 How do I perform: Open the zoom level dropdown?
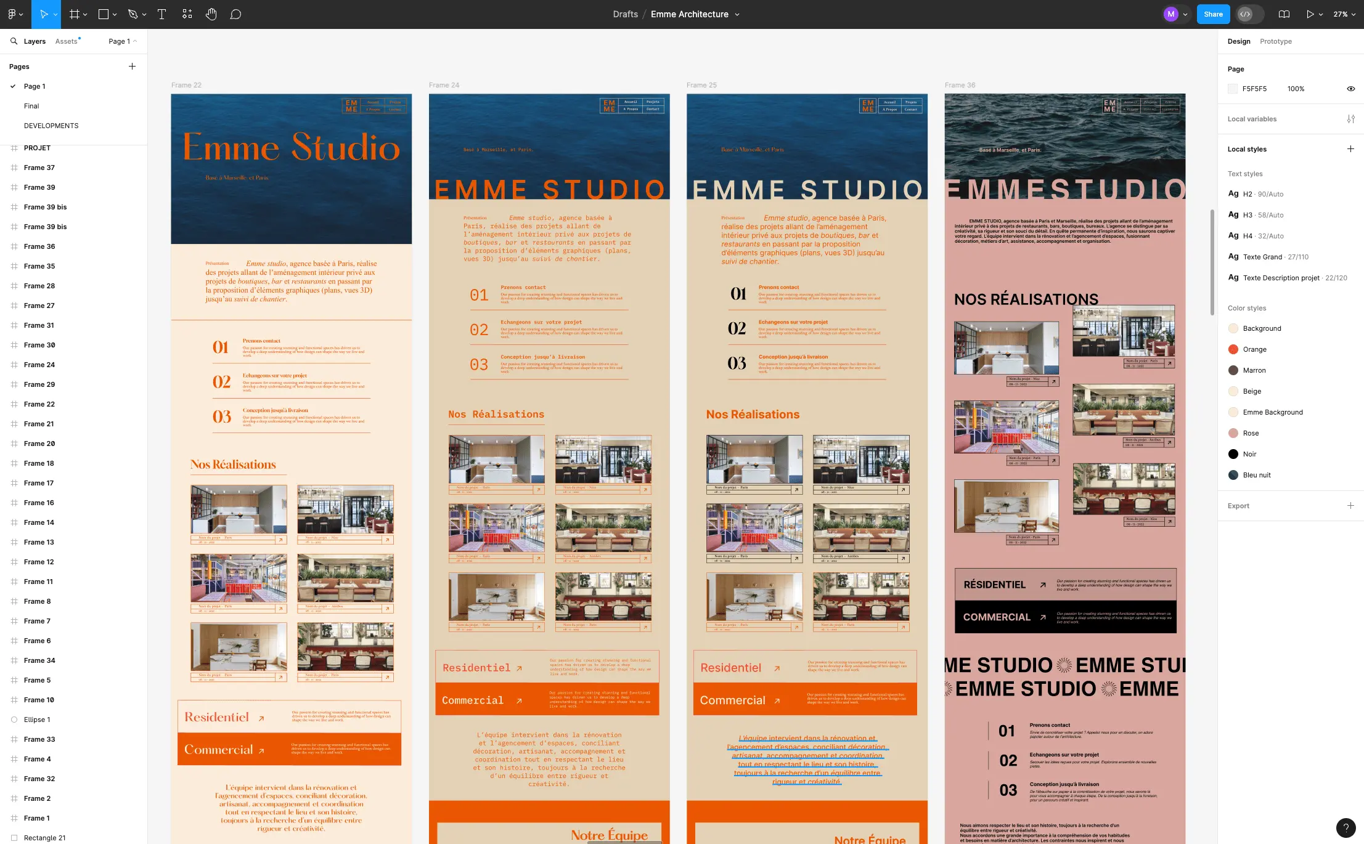coord(1344,14)
